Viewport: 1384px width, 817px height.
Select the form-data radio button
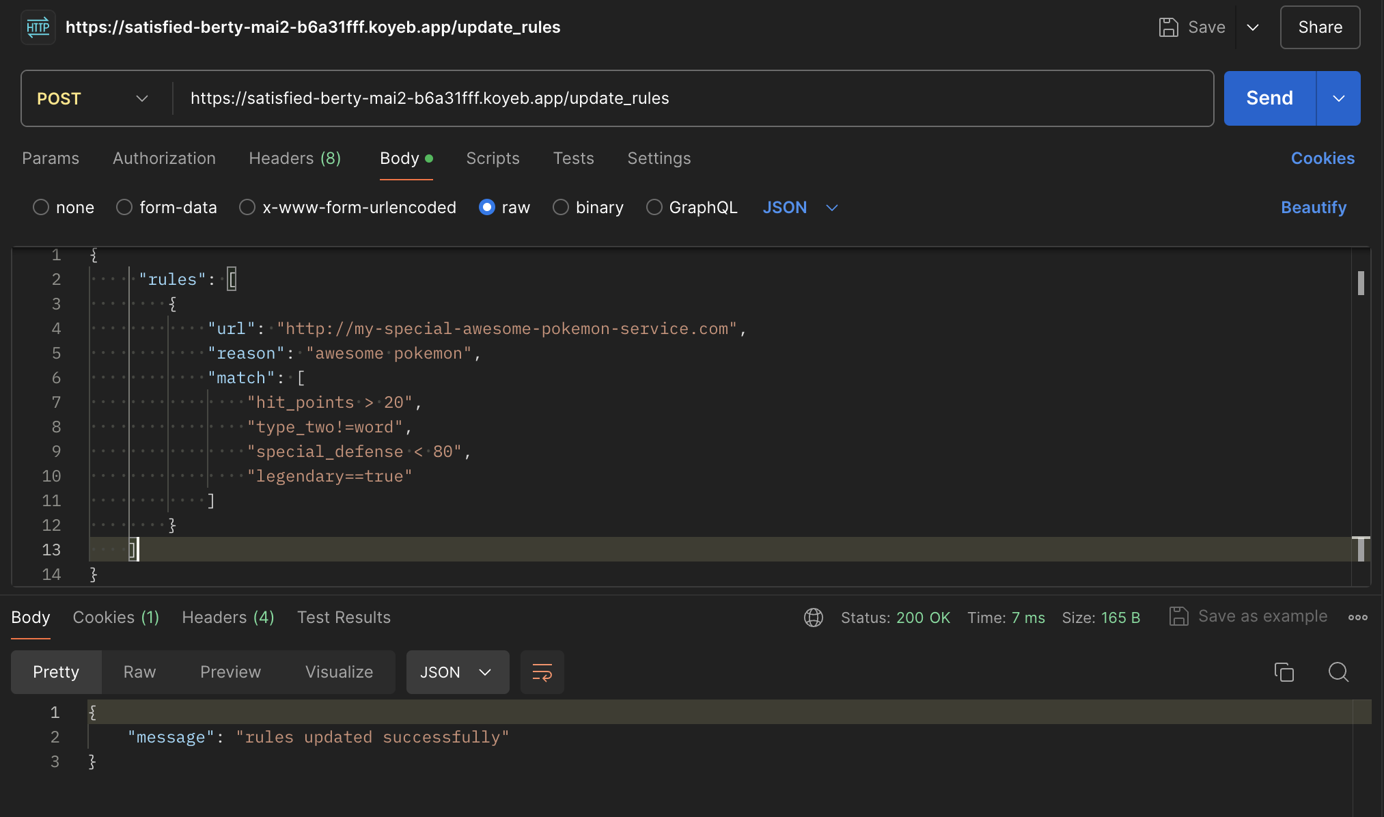[124, 207]
